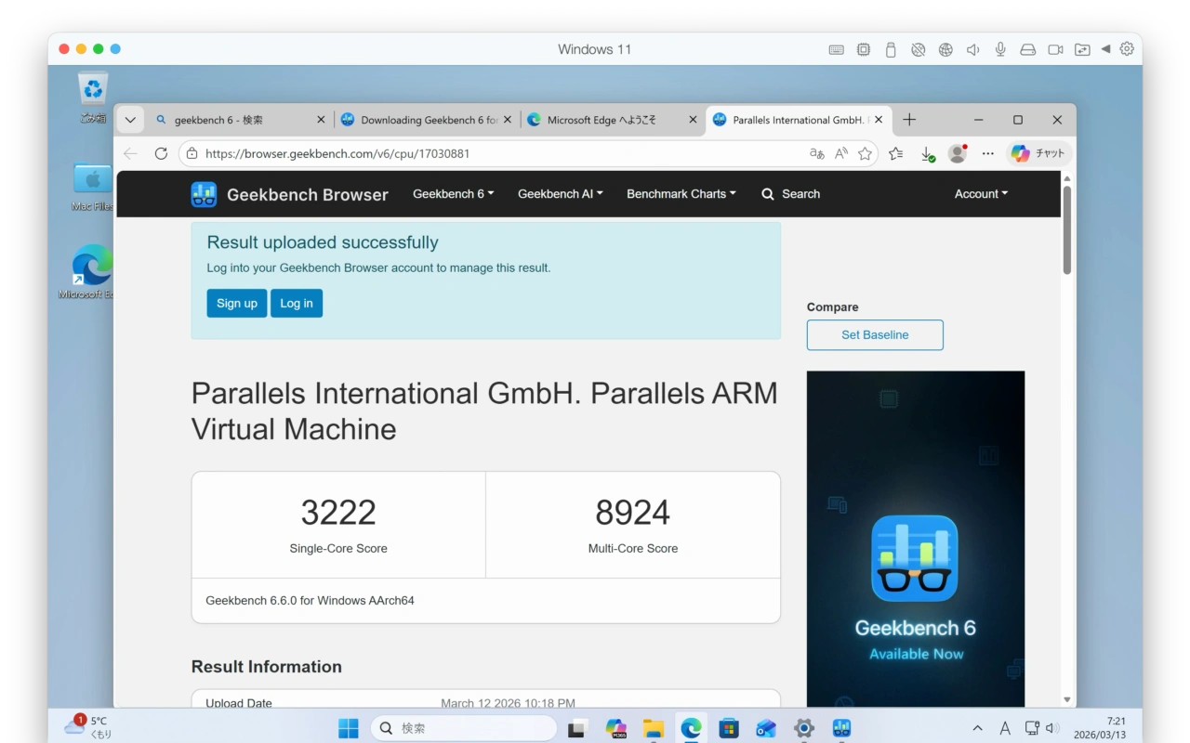
Task: Refresh the Geekbench results page
Action: (161, 154)
